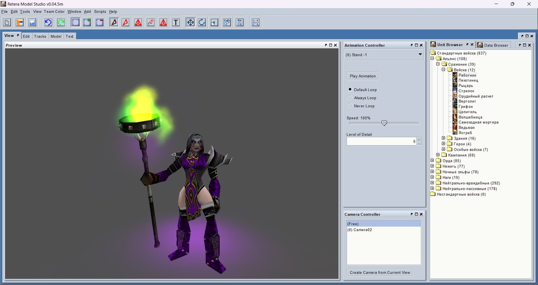Click the Level of Detail input field

[x=382, y=141]
